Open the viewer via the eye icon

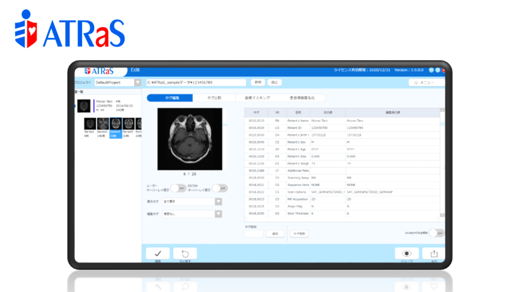(407, 253)
